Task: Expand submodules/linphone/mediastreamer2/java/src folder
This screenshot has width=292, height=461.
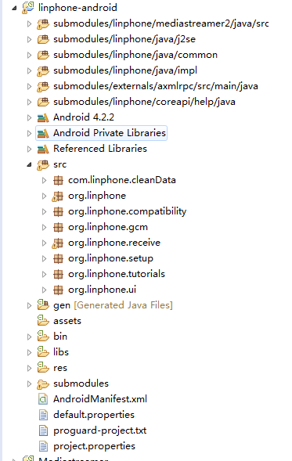Action: (x=29, y=23)
